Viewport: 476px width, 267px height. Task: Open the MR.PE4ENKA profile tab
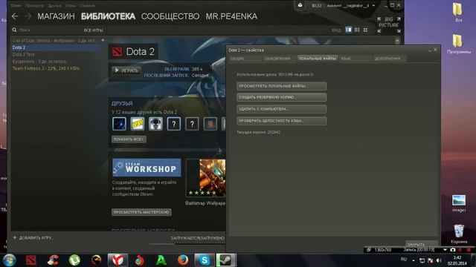tap(231, 16)
